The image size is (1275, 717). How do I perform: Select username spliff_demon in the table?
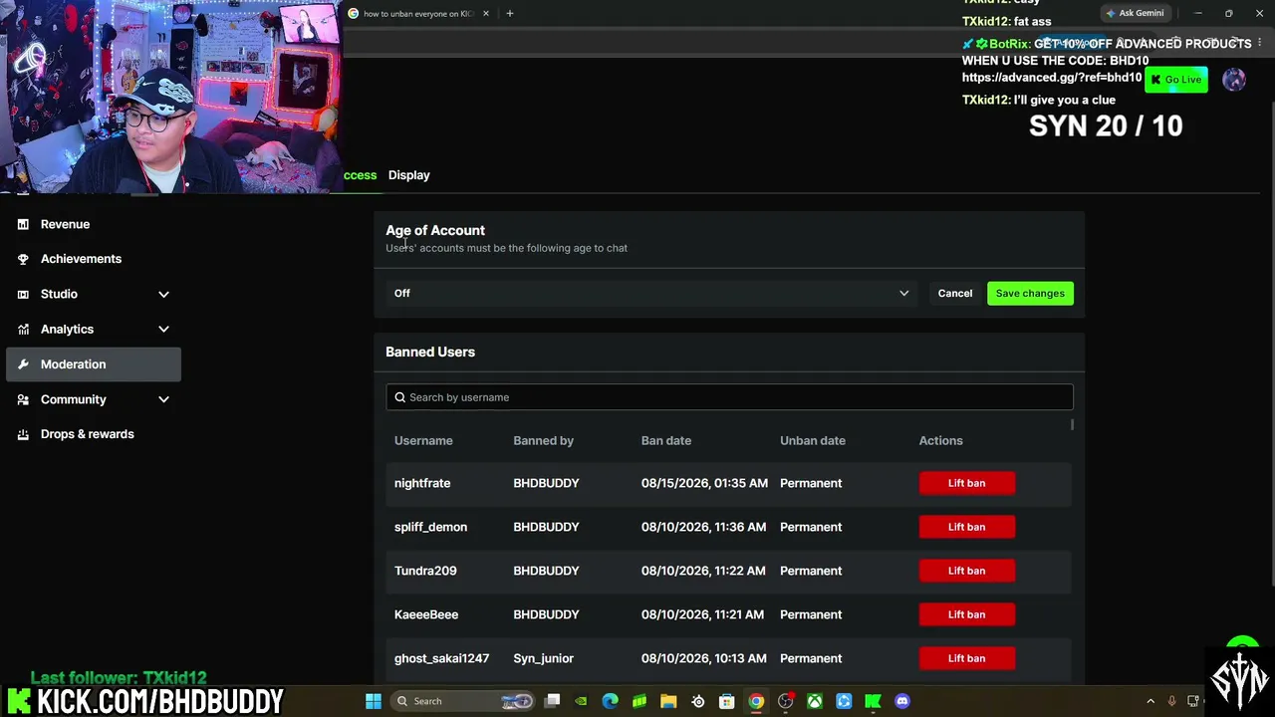click(x=430, y=527)
